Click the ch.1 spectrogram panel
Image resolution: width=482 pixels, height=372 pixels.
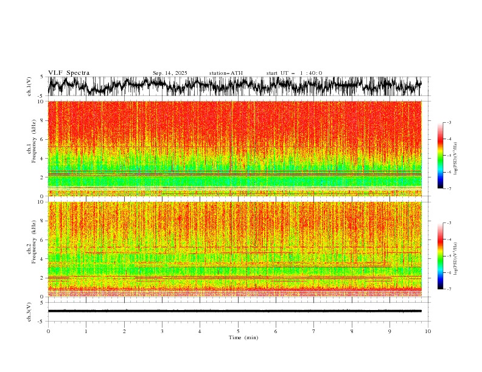[234, 148]
